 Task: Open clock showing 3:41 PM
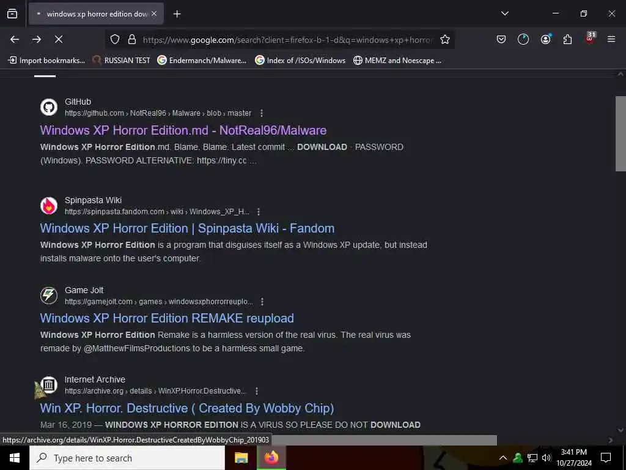point(573,458)
